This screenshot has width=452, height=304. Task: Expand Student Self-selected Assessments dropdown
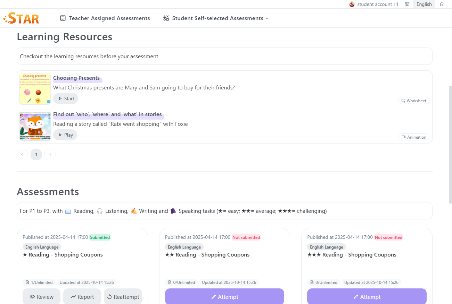216,18
